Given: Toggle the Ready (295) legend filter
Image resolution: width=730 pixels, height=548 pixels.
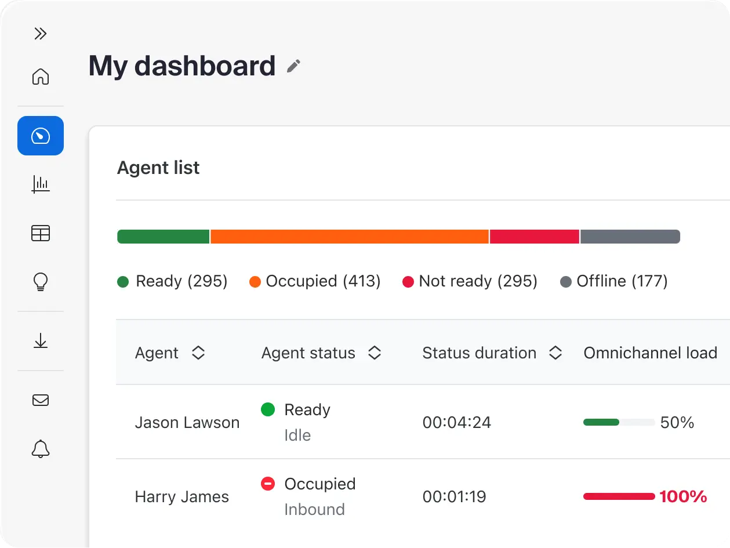Looking at the screenshot, I should pos(172,281).
